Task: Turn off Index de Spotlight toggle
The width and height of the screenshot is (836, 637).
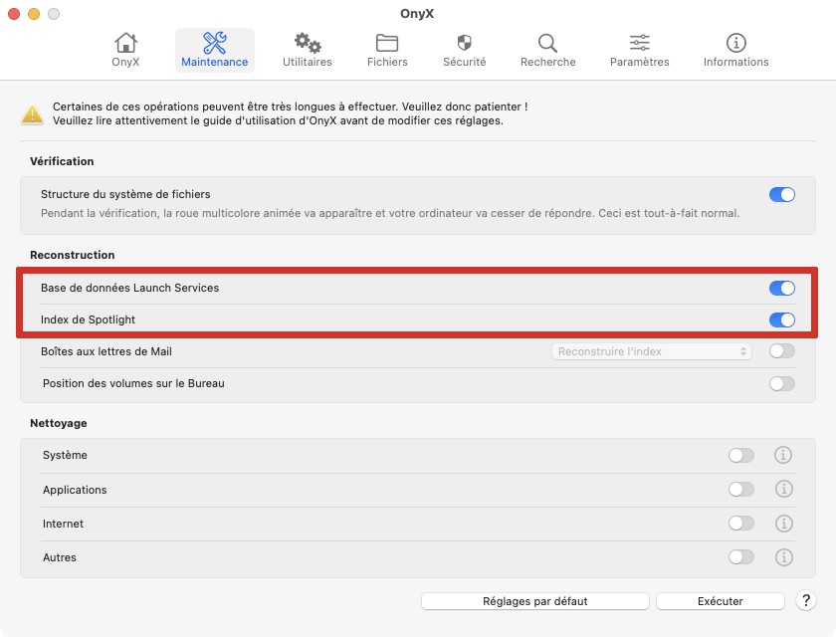Action: pos(781,319)
